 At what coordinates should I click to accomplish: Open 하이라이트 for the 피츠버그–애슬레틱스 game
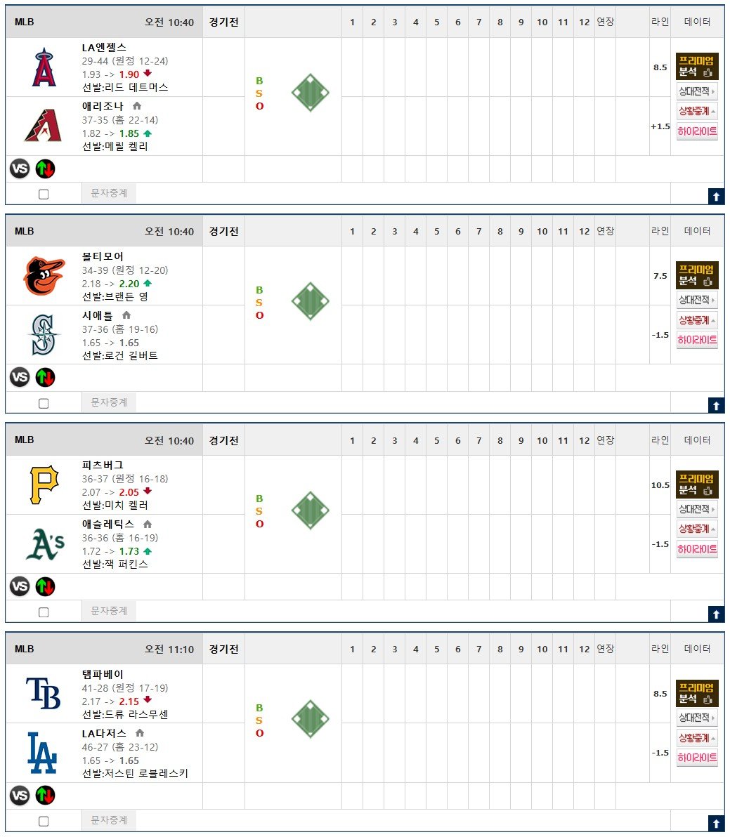[697, 549]
